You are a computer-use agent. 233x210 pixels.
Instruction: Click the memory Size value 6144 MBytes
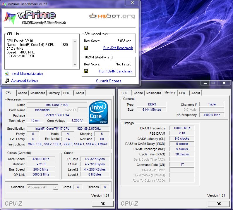pyautogui.click(x=152, y=110)
